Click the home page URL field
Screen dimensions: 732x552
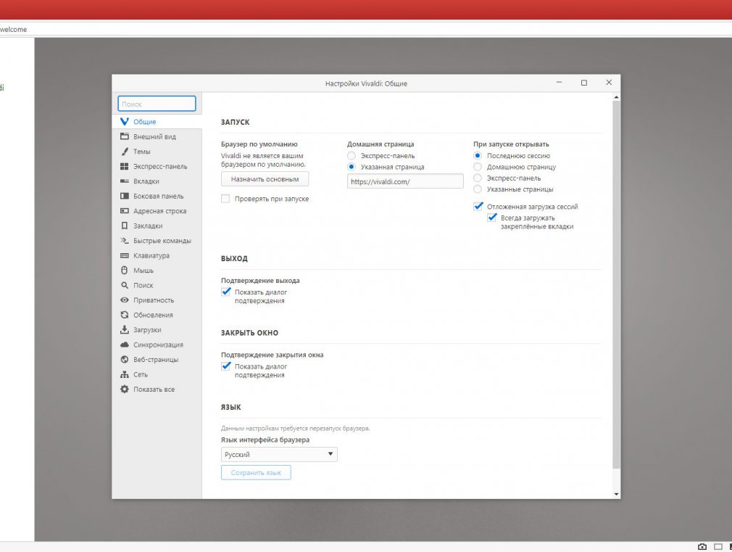click(405, 181)
